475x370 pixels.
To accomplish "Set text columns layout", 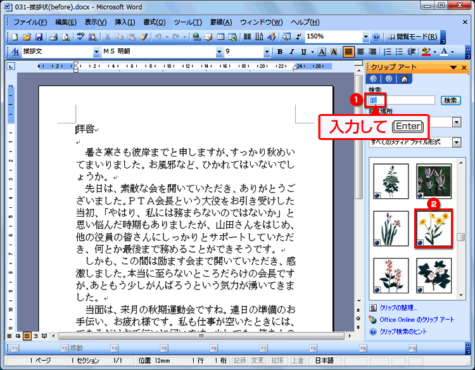I will point(247,37).
